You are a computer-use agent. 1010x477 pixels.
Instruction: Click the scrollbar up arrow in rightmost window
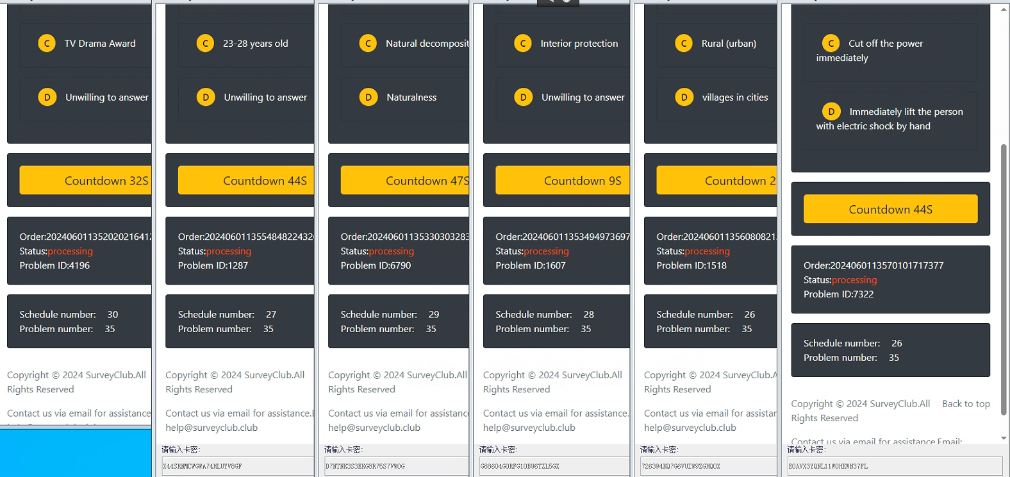pos(1004,9)
